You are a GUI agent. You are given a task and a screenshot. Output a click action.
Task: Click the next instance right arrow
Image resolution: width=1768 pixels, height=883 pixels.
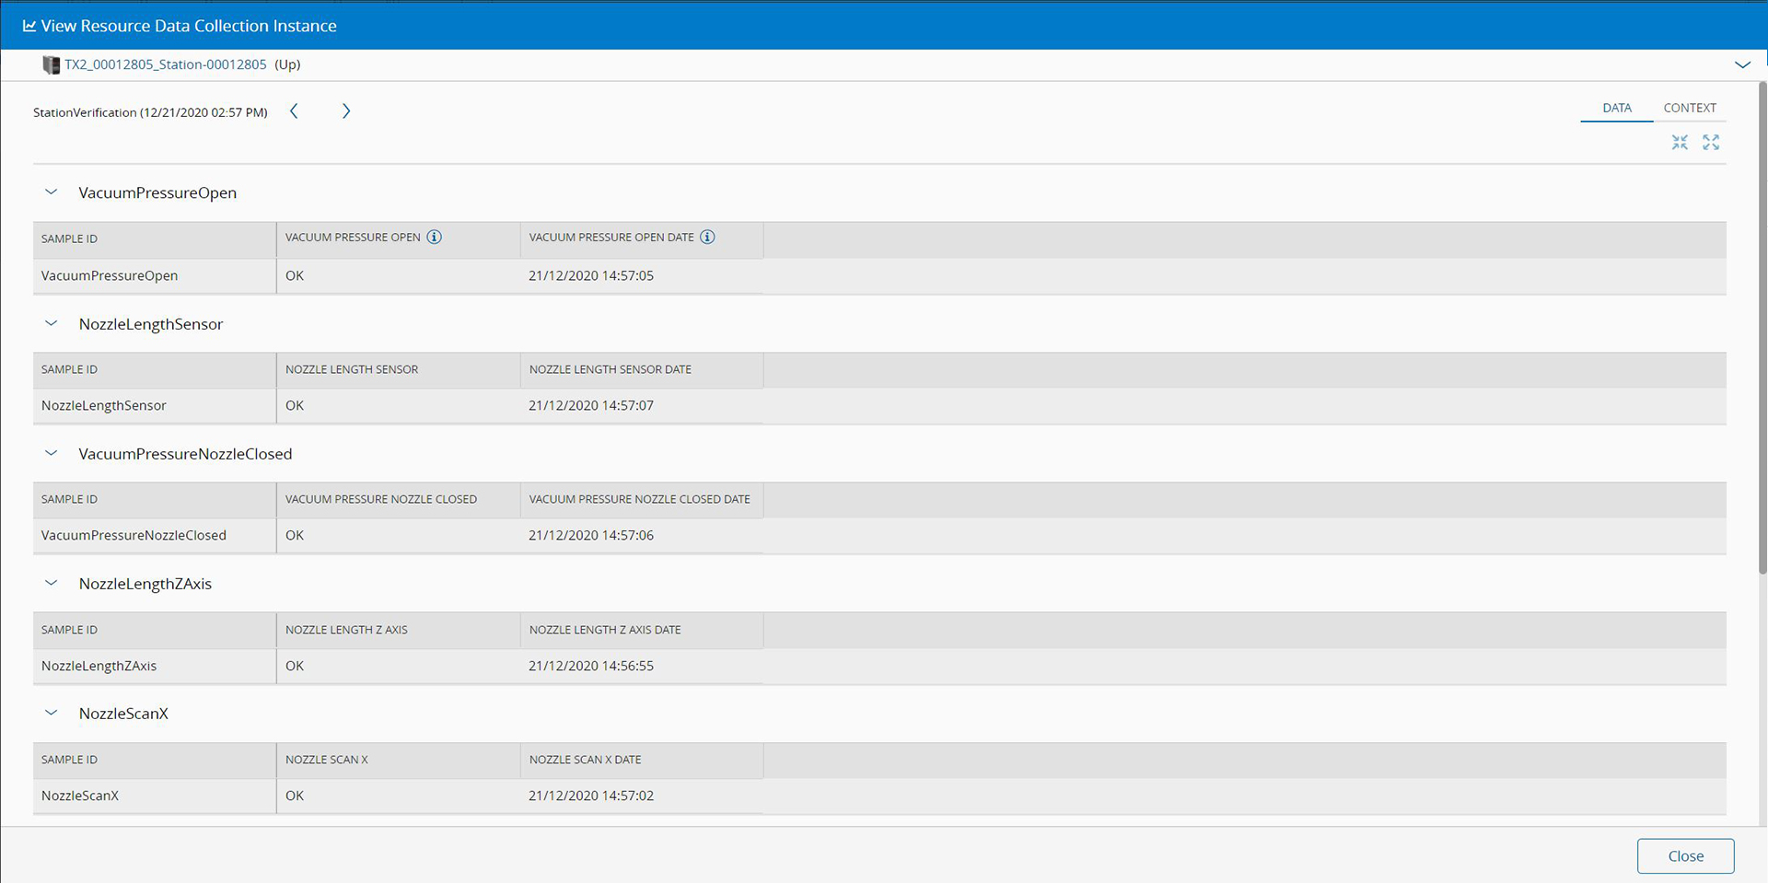tap(346, 111)
